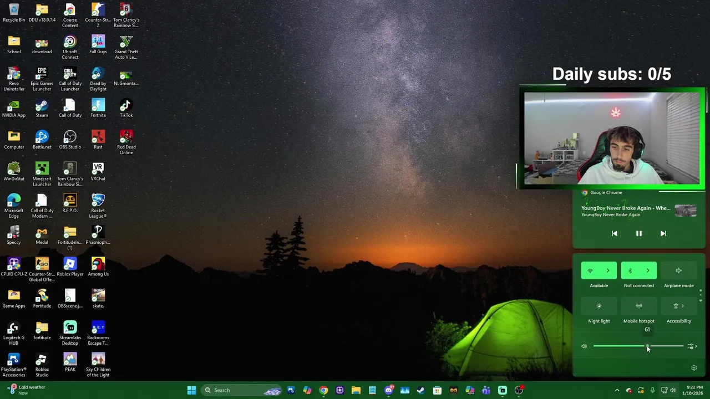This screenshot has width=710, height=399.
Task: Open the OBS icon on the taskbar
Action: [x=519, y=390]
